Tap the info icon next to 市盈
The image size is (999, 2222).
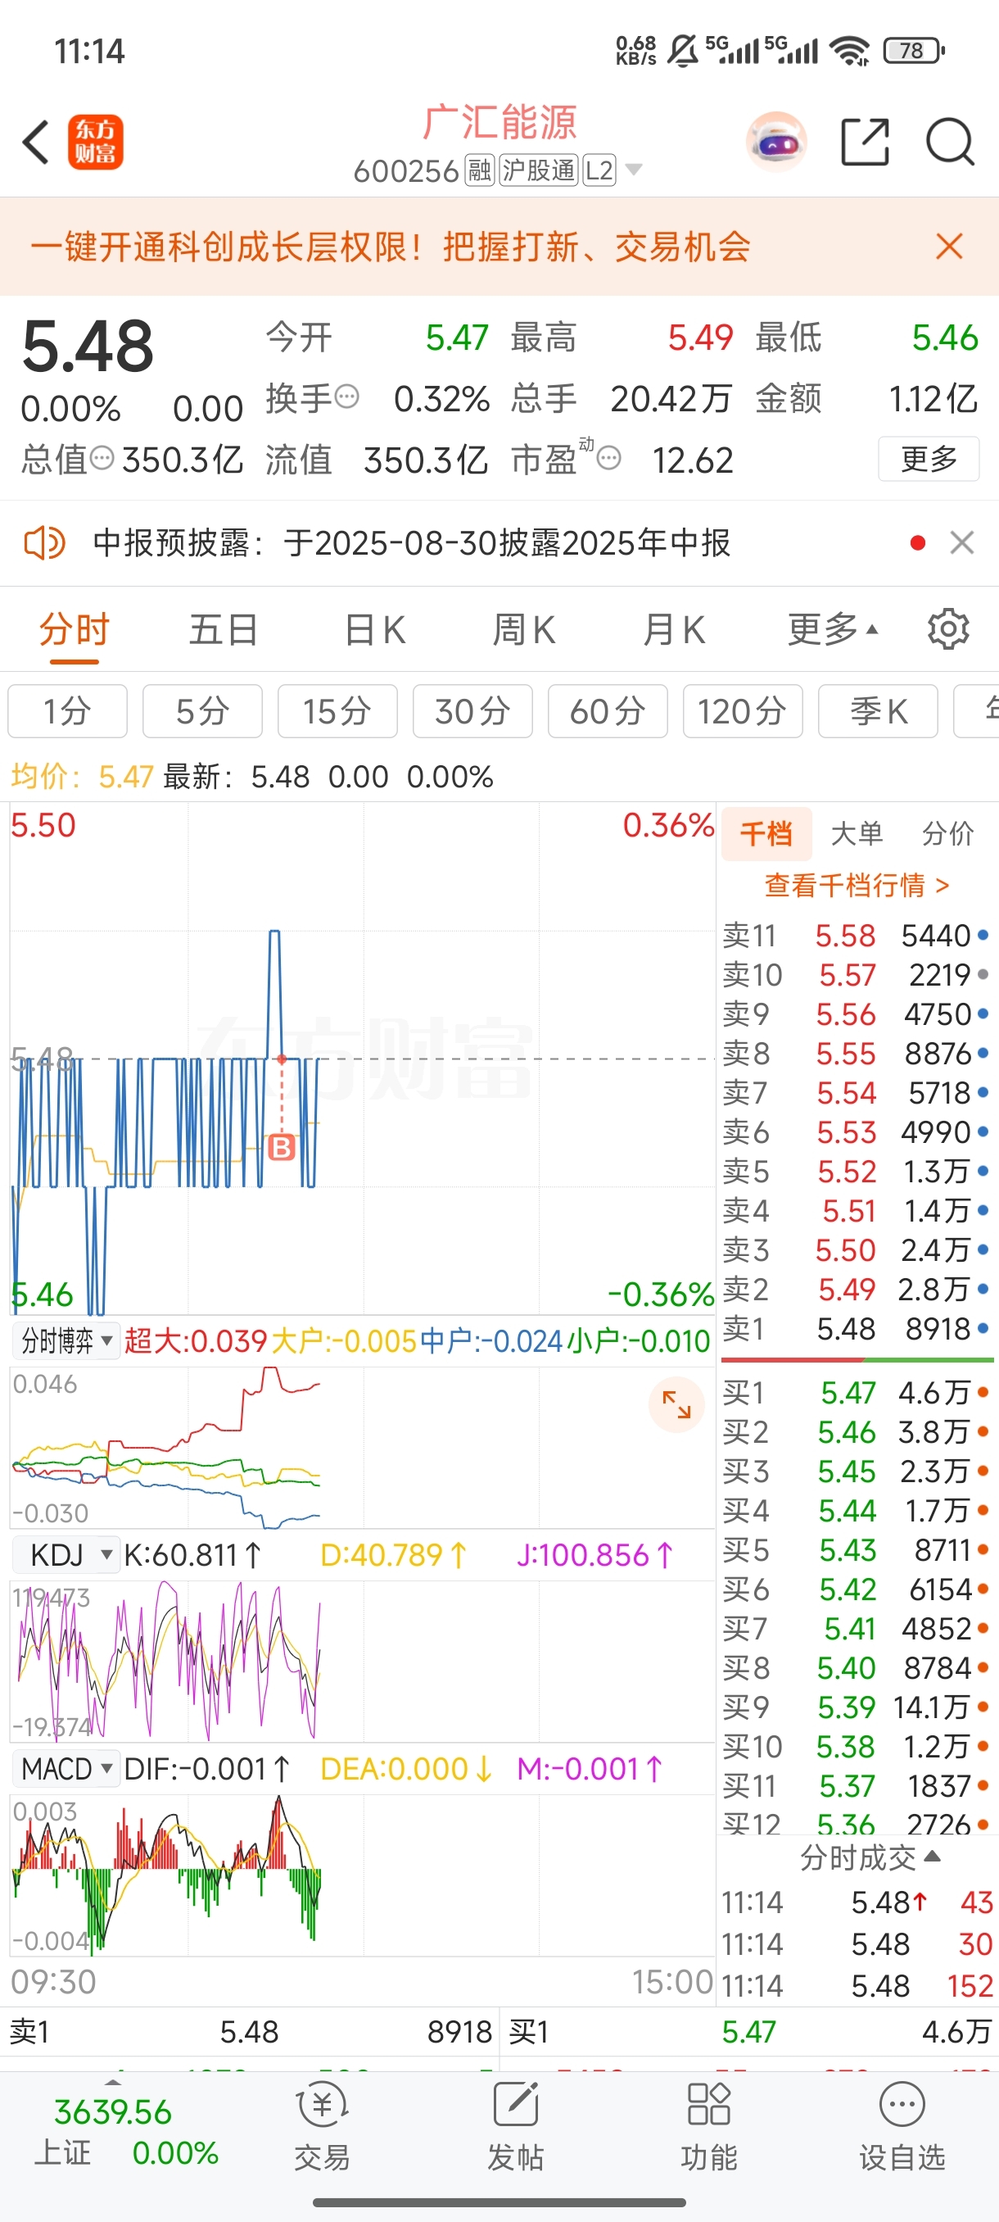[608, 458]
